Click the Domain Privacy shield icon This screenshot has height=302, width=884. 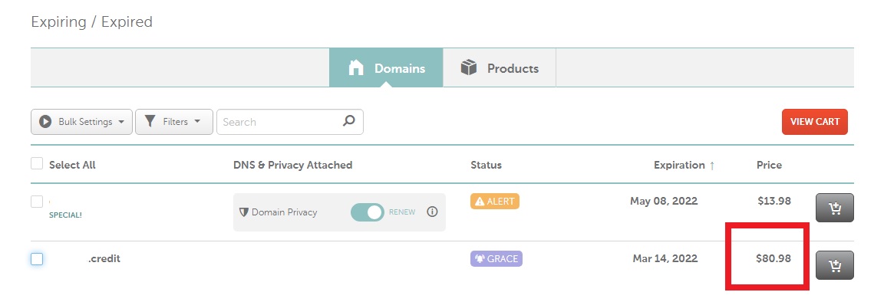[x=244, y=212]
